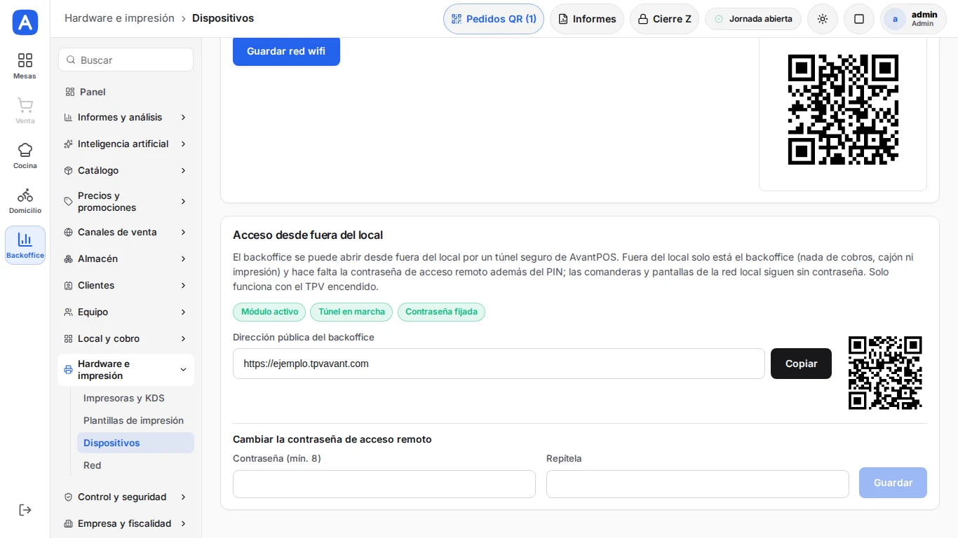Open Plantillas de impresión submenu item
The image size is (958, 538).
pos(135,420)
